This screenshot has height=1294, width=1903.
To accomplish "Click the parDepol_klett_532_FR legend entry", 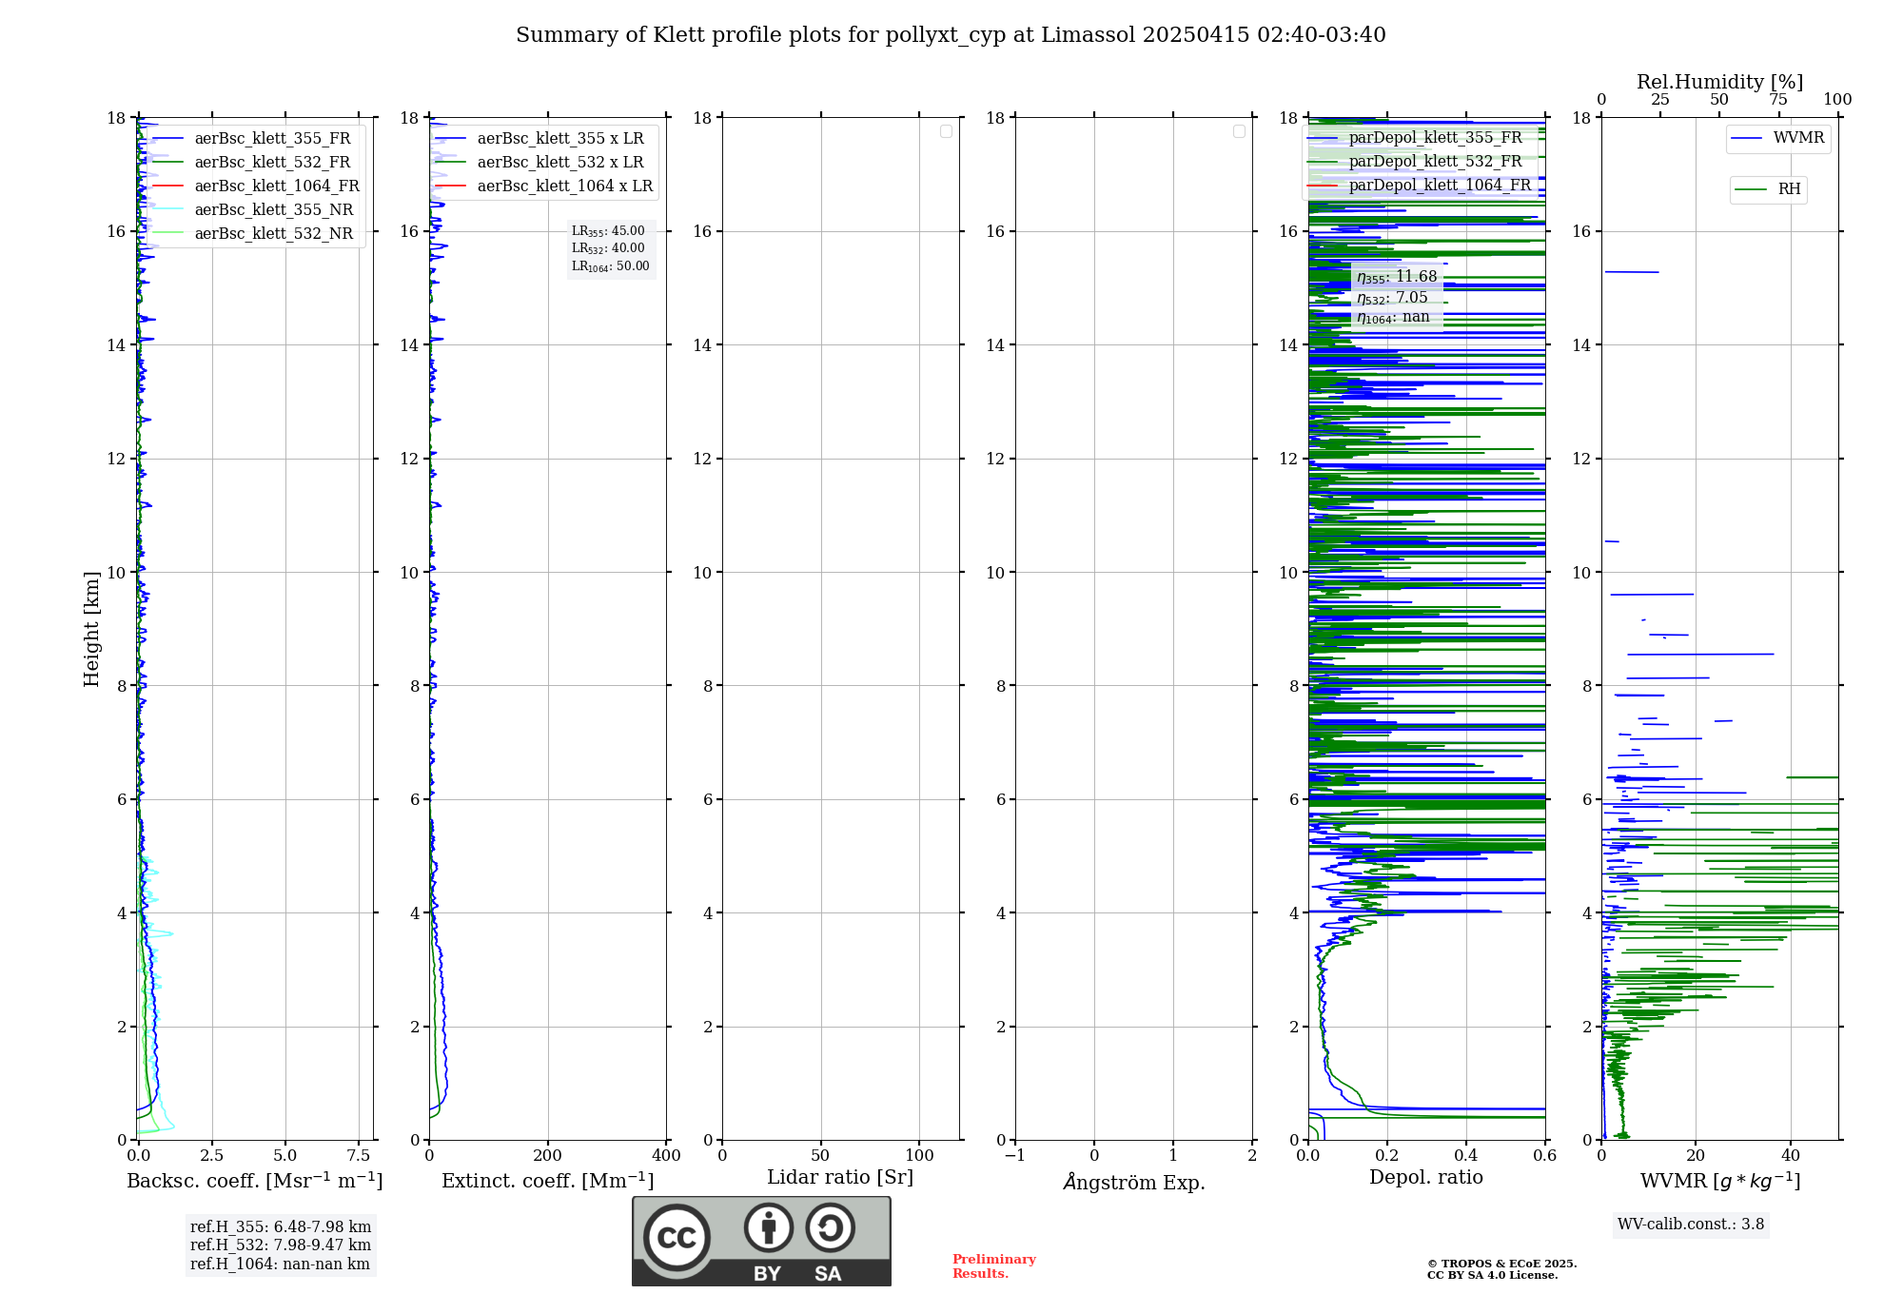I will (x=1435, y=162).
